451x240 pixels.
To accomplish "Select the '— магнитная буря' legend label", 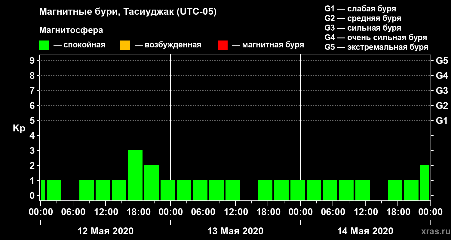I will 268,45.
